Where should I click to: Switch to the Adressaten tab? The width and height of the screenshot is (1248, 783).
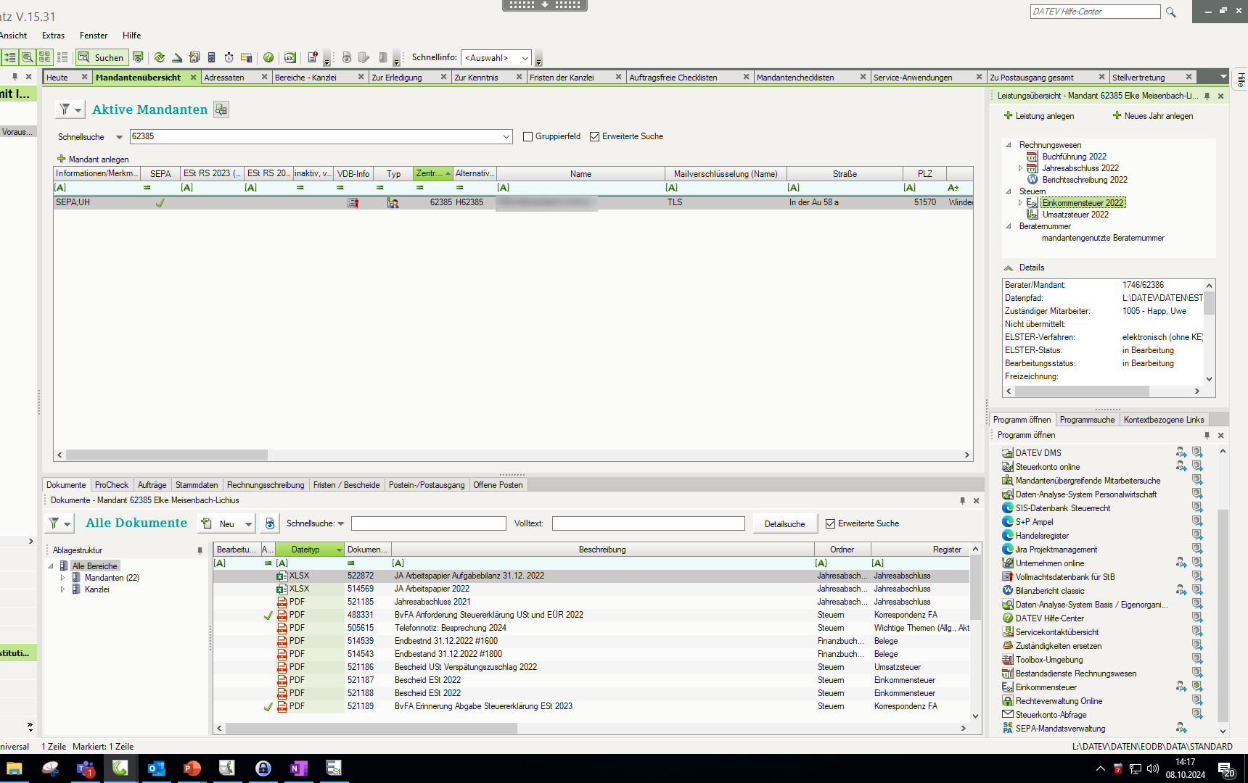click(224, 78)
